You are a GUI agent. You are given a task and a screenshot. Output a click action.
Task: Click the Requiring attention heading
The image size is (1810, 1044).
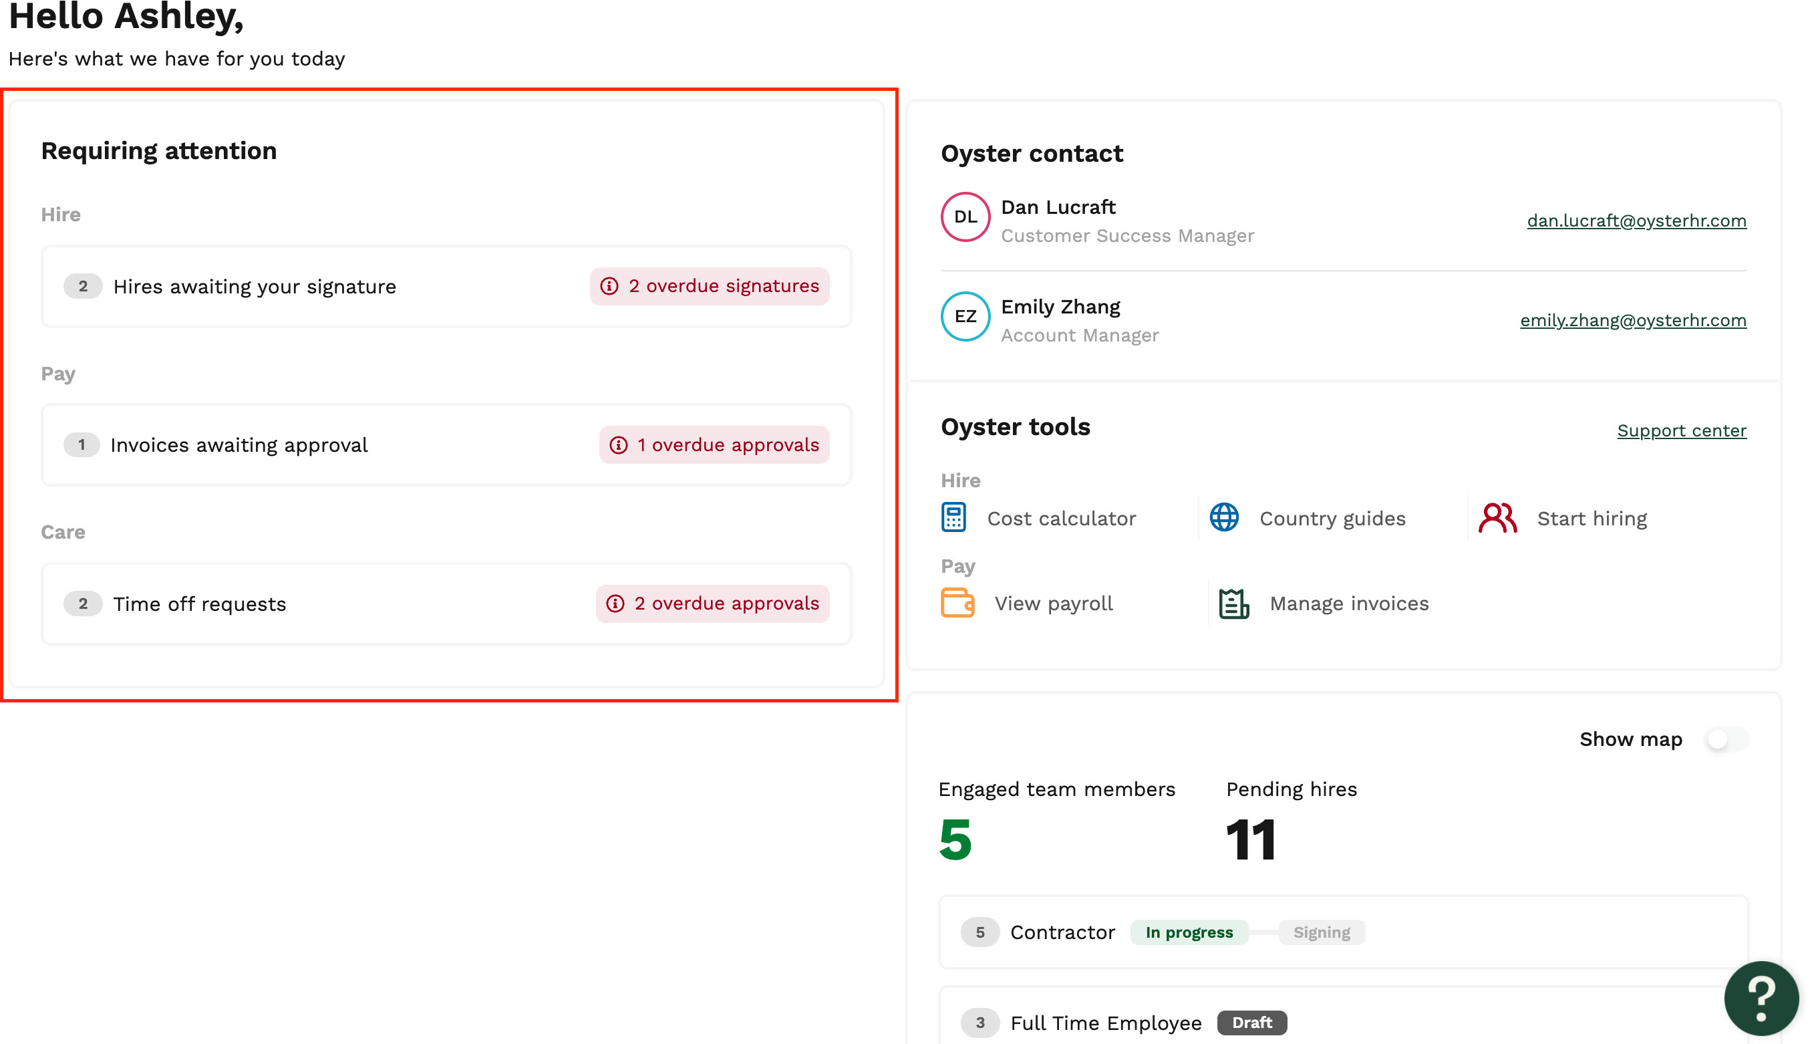pyautogui.click(x=158, y=150)
